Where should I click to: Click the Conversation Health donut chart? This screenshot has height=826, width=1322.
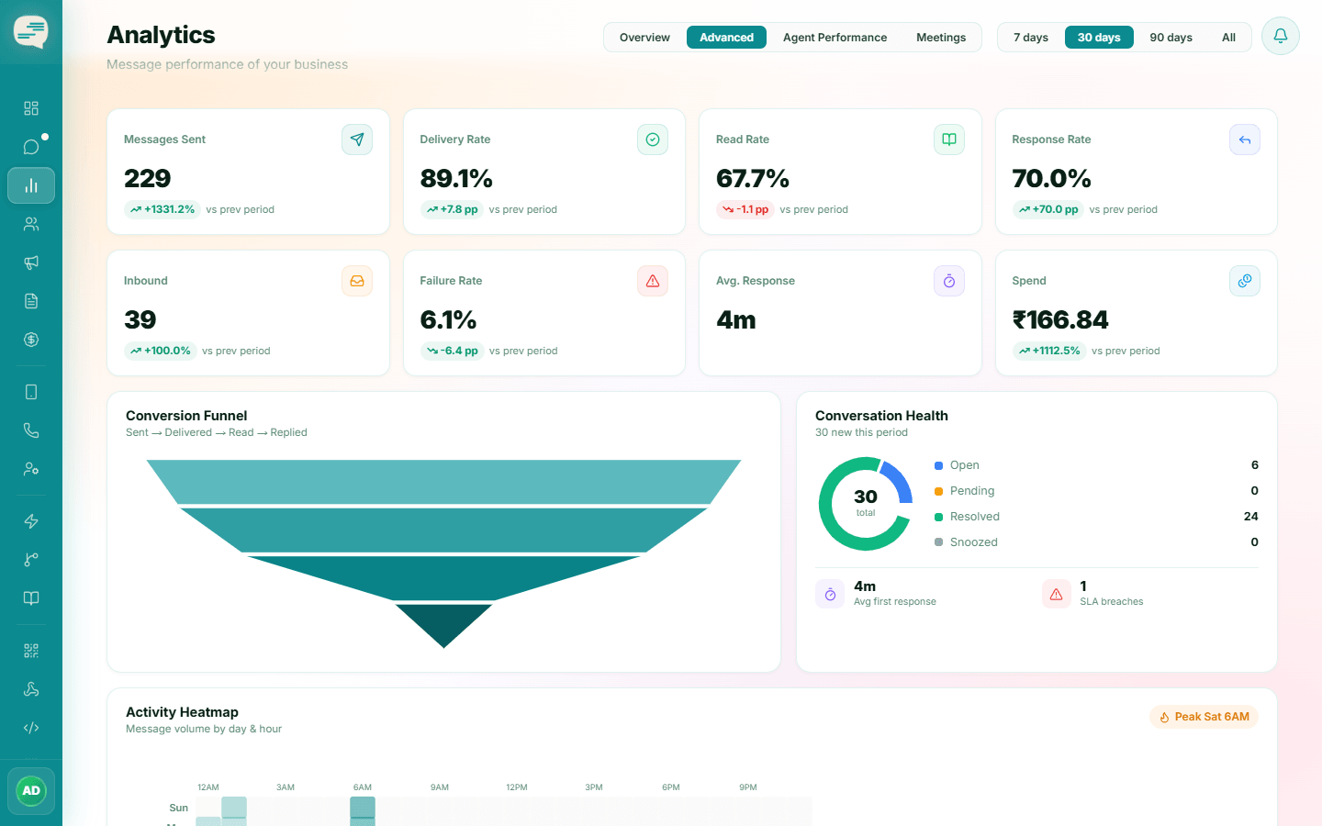pos(866,504)
